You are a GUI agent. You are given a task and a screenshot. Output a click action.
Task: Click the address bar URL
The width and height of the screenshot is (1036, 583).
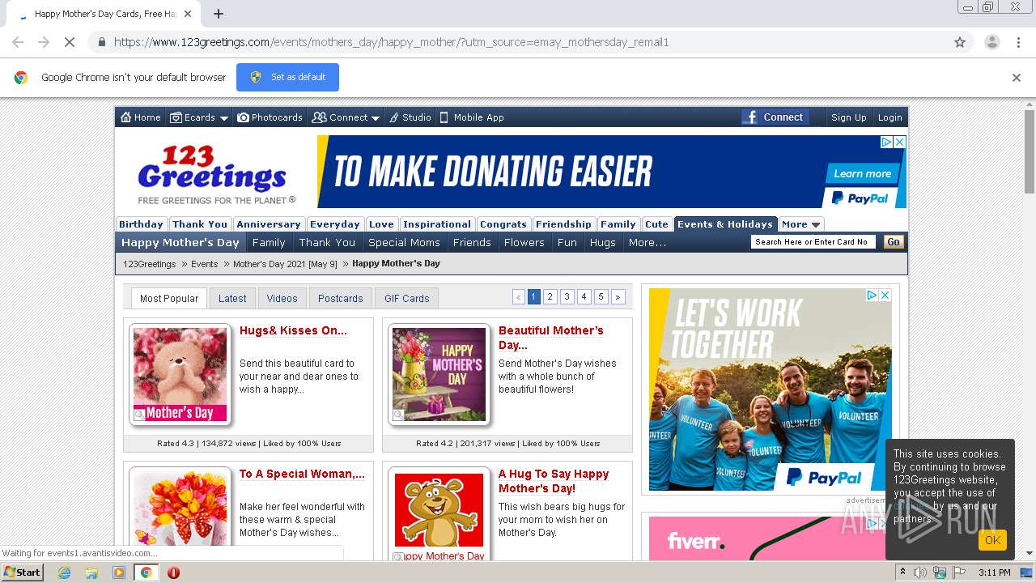tap(391, 42)
